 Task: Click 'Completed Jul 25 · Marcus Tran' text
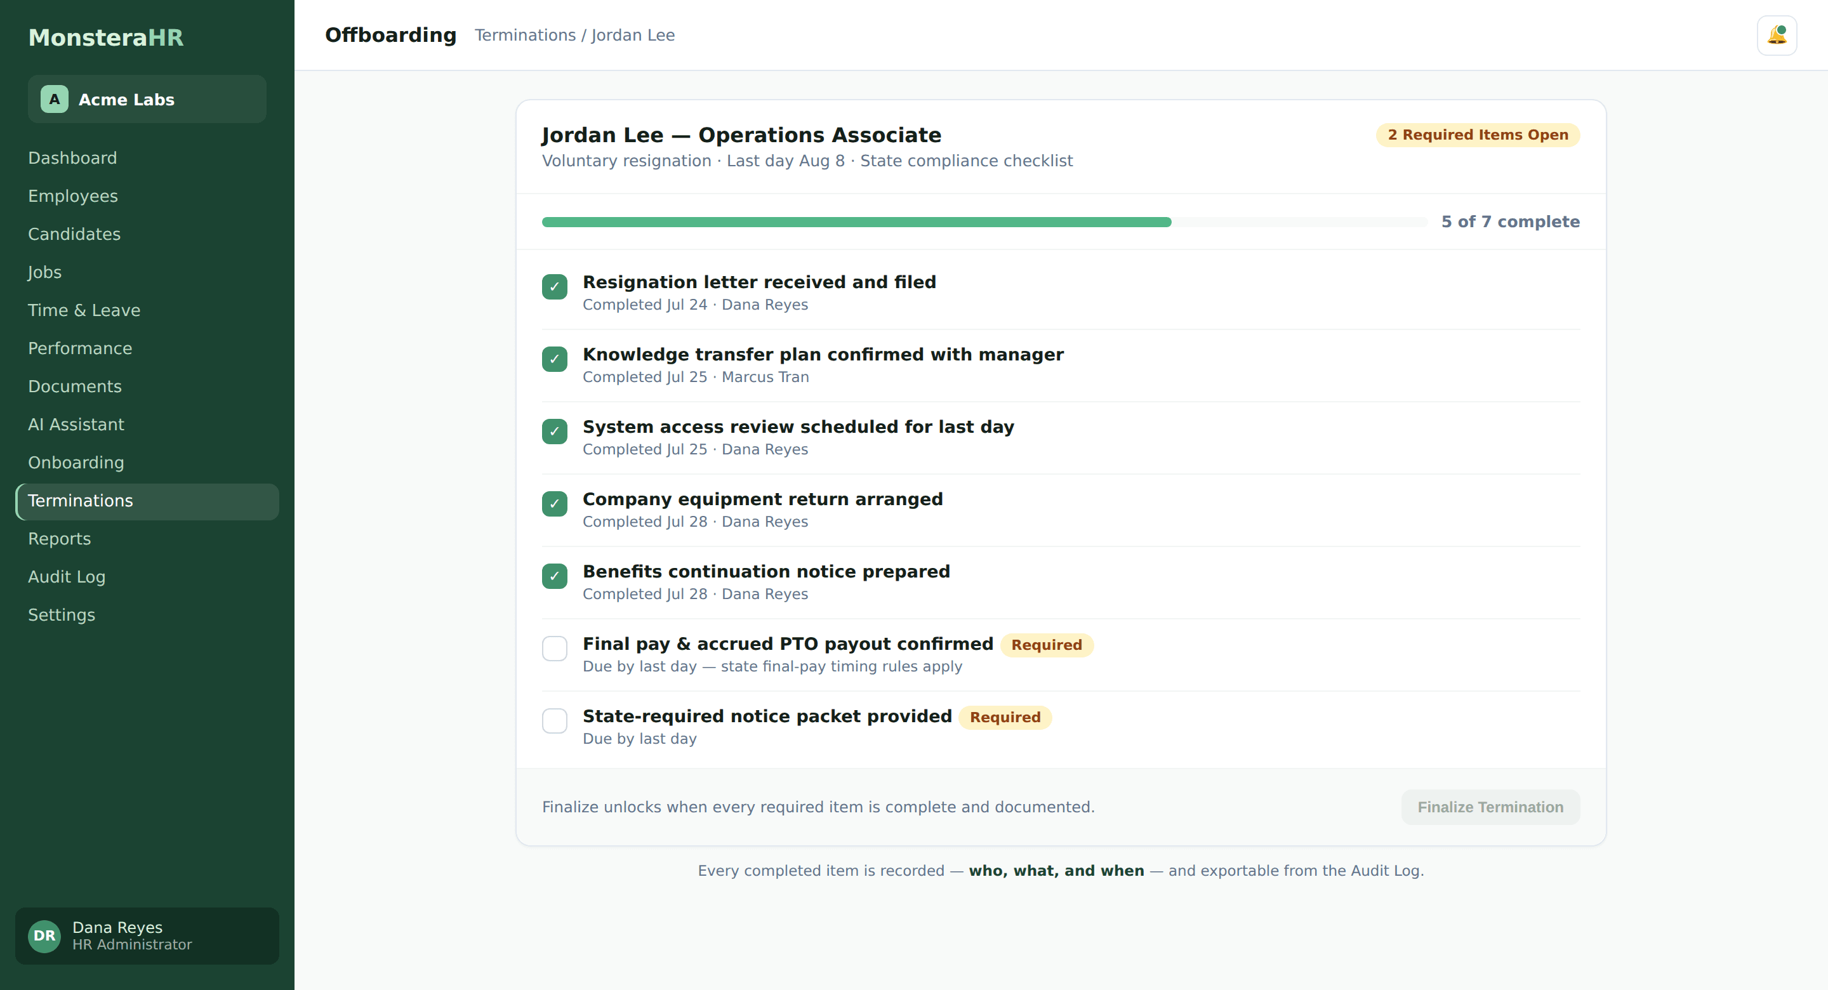click(x=696, y=377)
